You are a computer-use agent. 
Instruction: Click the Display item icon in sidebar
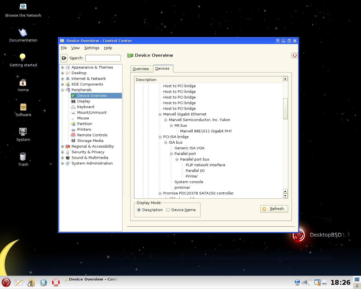click(73, 101)
